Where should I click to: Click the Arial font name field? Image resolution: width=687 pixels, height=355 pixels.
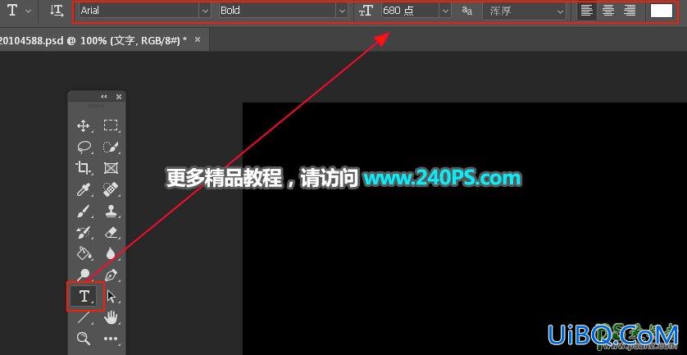139,11
